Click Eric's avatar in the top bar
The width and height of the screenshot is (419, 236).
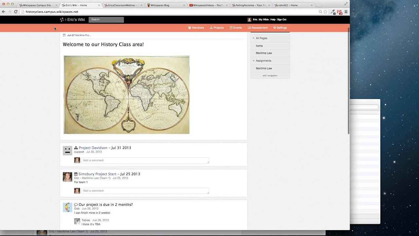coord(249,20)
